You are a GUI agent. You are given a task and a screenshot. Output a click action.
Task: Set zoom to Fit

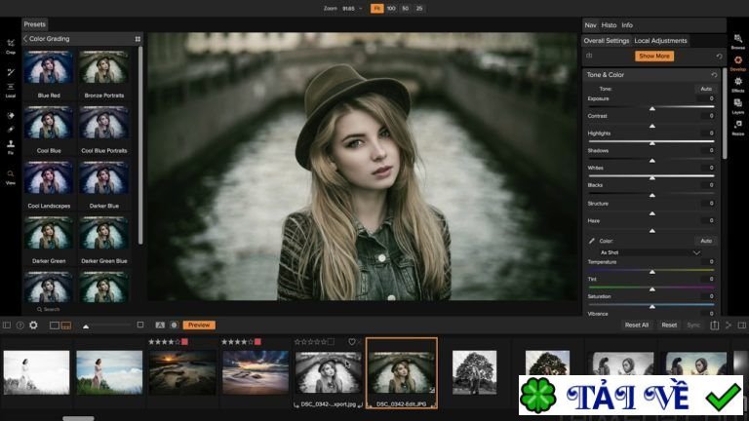pyautogui.click(x=376, y=8)
